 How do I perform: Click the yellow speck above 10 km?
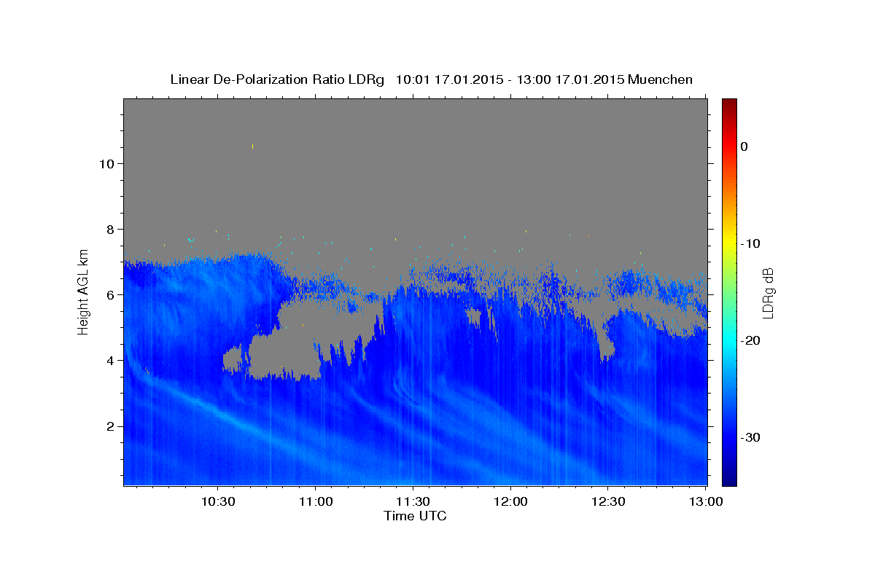point(252,146)
